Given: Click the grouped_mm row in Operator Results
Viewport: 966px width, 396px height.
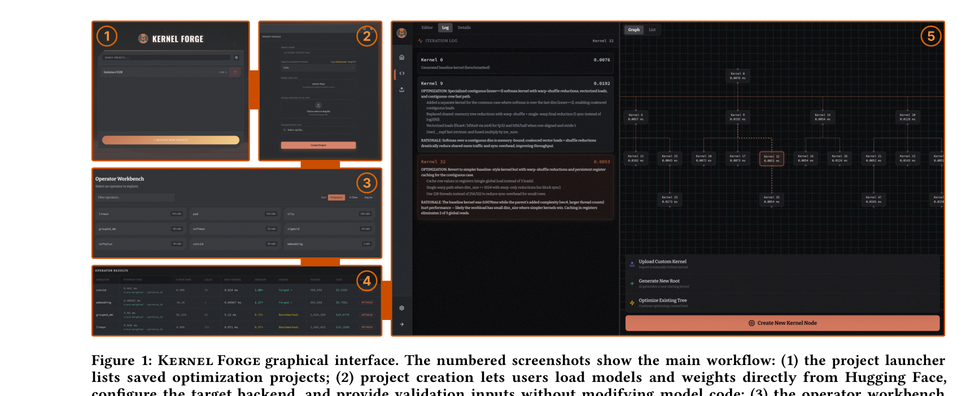Looking at the screenshot, I should tap(236, 315).
